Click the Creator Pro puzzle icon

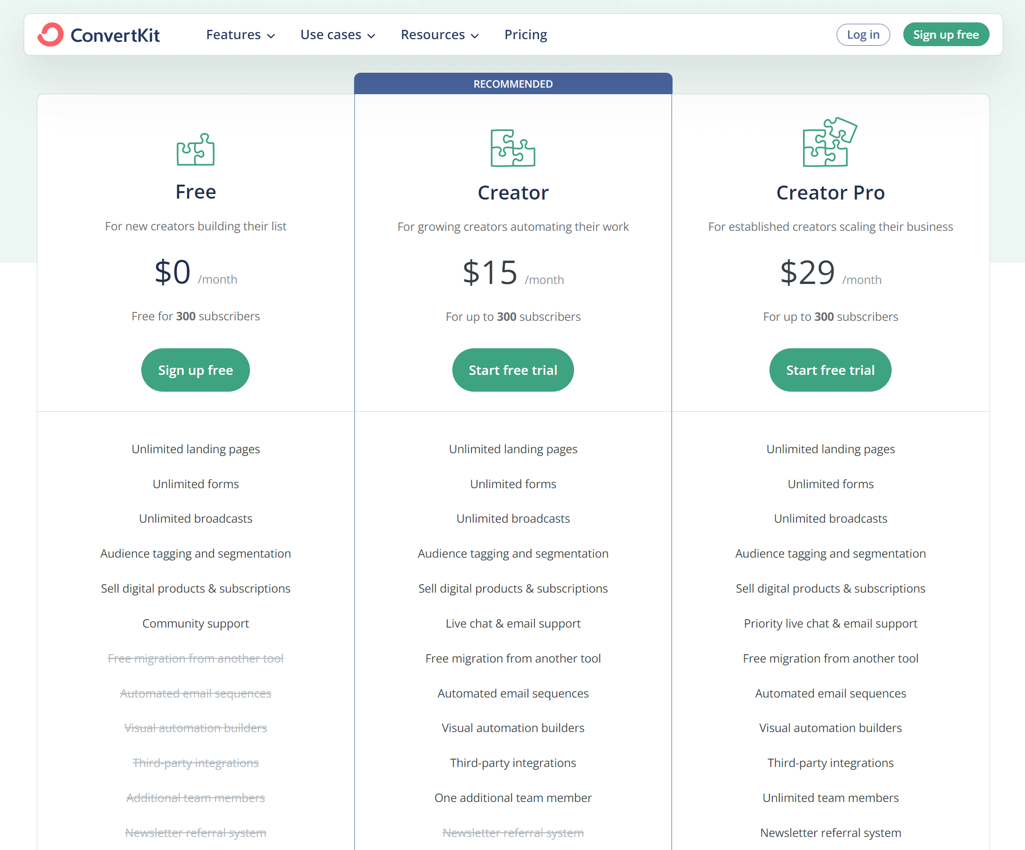click(x=830, y=142)
